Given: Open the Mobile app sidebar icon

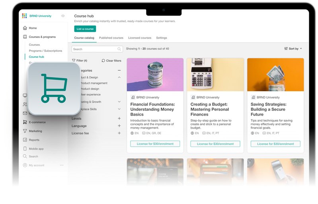Looking at the screenshot, I should click(25, 149).
